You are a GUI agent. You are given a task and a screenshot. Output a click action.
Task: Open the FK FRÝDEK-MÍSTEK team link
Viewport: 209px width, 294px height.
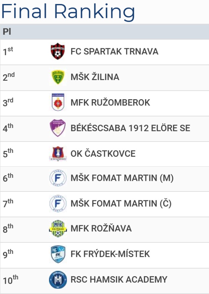tap(110, 254)
